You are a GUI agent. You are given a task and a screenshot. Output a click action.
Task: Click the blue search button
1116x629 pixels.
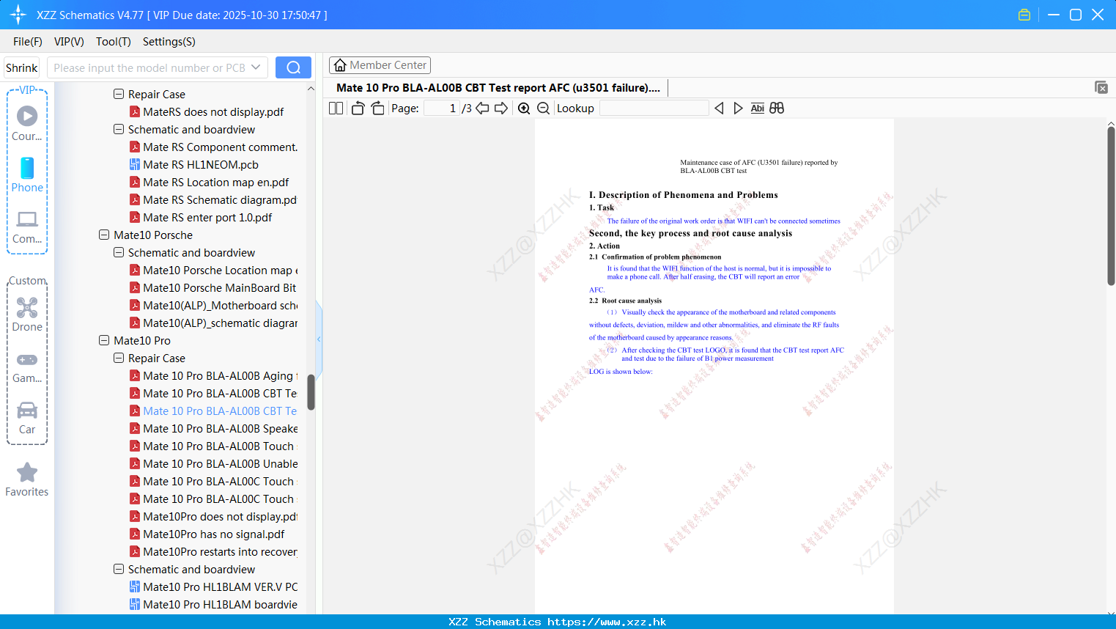coord(293,67)
